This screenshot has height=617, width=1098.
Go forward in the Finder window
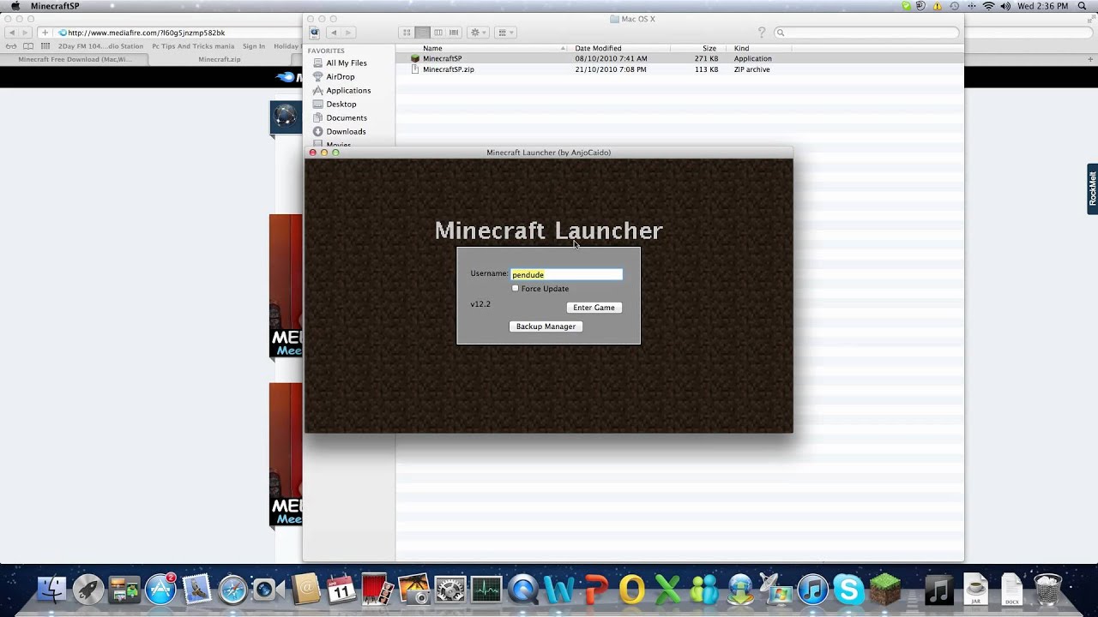(x=349, y=33)
